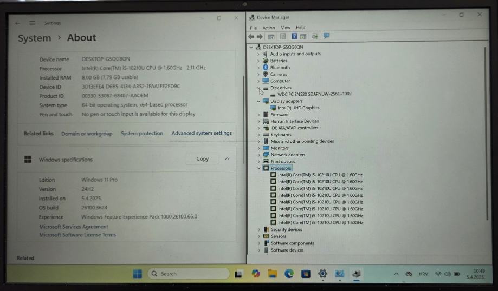
Task: Collapse the DESKTOP-G5QG8QN root node
Action: [251, 47]
